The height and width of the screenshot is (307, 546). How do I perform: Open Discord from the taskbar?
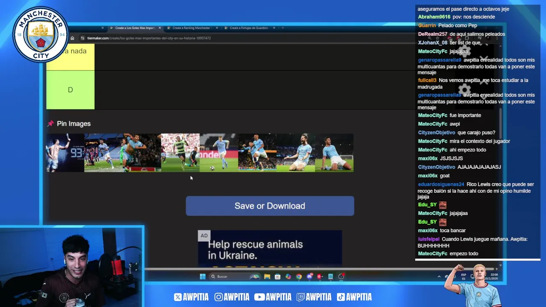tap(310, 277)
